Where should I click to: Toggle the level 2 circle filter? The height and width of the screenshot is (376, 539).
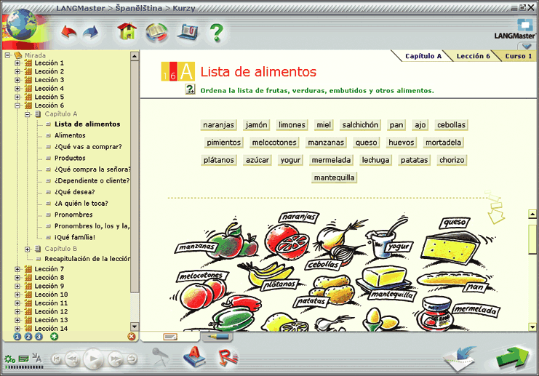[x=28, y=336]
